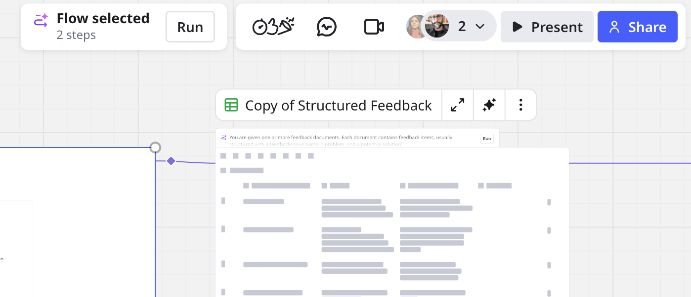Click the woman's collaborator avatar
The image size is (691, 297).
[x=414, y=27]
